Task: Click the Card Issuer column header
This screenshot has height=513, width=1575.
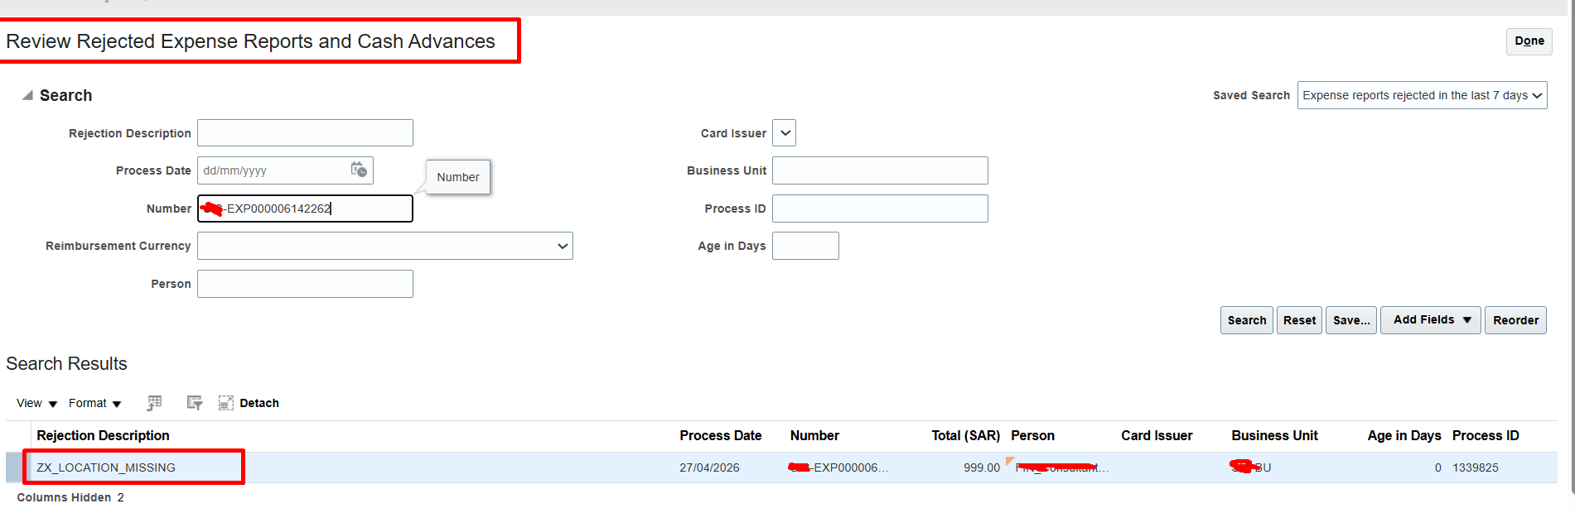Action: pyautogui.click(x=1157, y=435)
